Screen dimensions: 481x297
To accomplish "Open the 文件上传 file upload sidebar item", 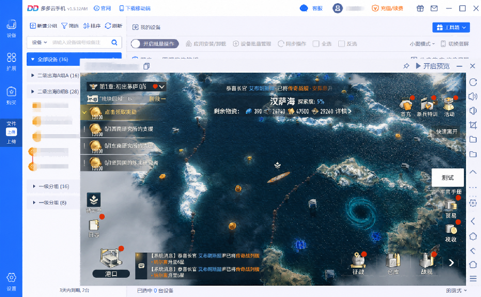I will [x=11, y=132].
